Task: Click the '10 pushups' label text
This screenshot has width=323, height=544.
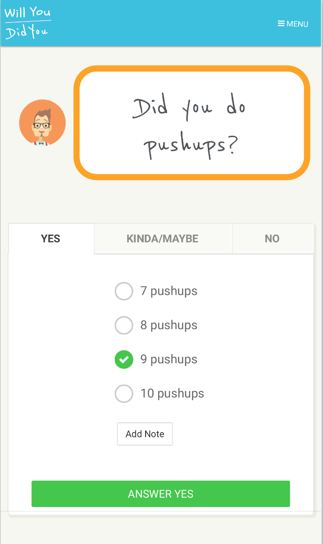Action: pyautogui.click(x=172, y=394)
